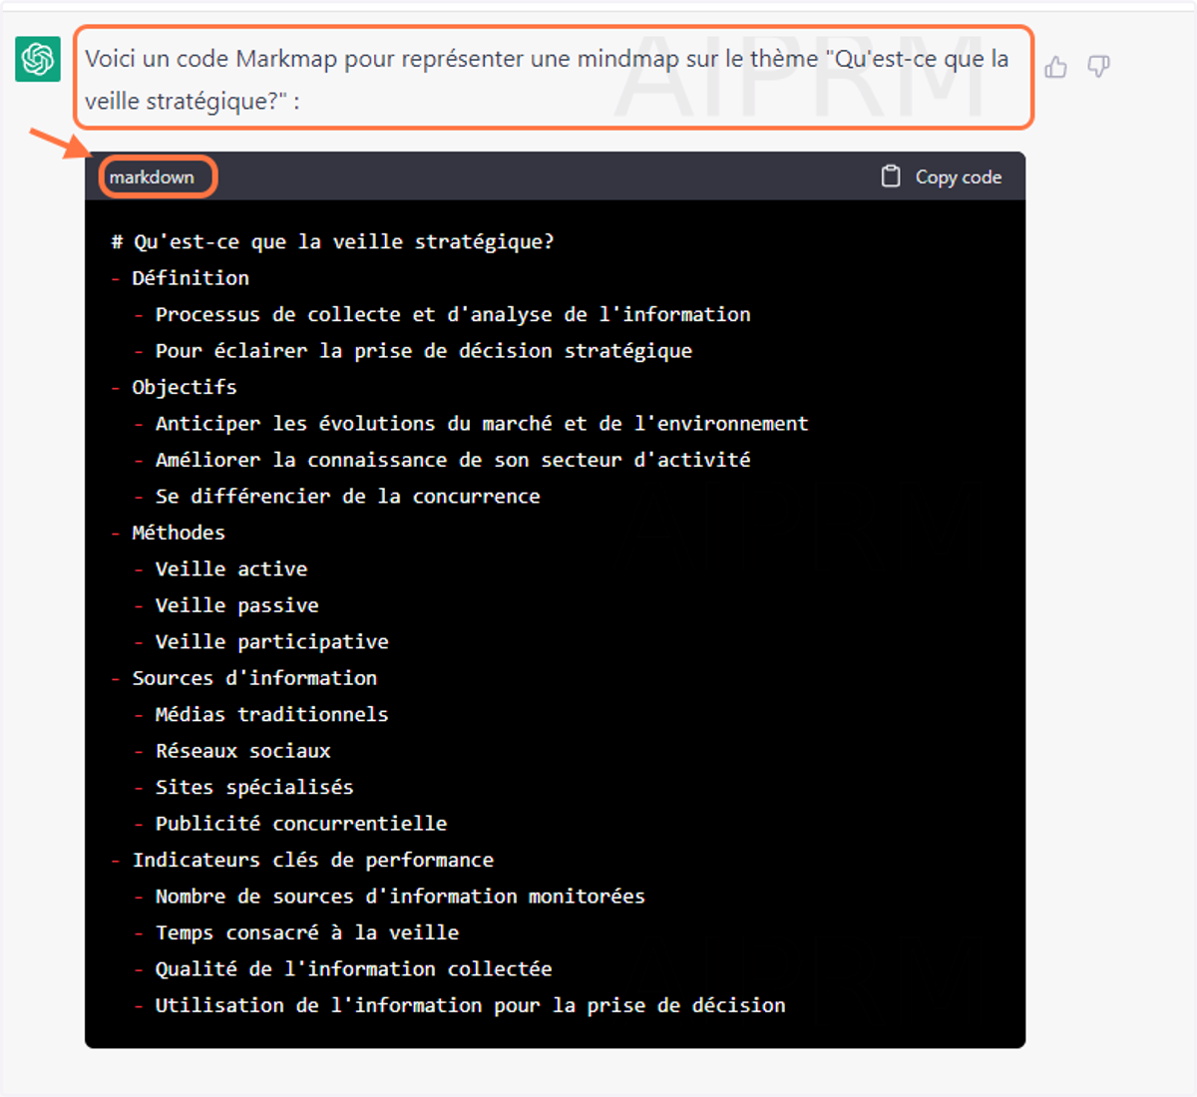1197x1097 pixels.
Task: Click the 'markdown' language label
Action: pyautogui.click(x=152, y=178)
